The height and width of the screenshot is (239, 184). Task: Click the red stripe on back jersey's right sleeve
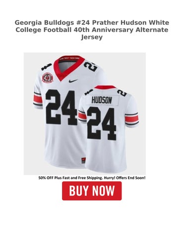click(x=131, y=119)
